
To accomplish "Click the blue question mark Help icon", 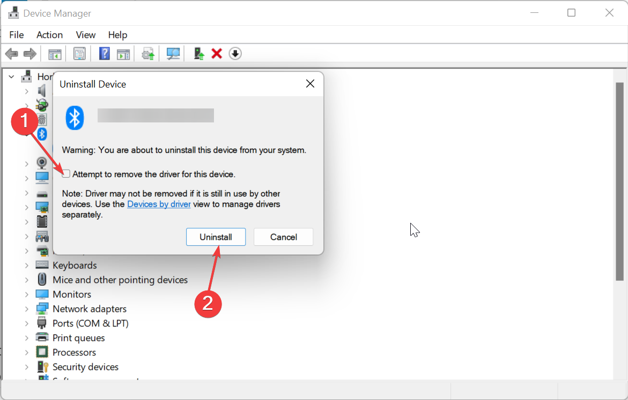I will (104, 54).
